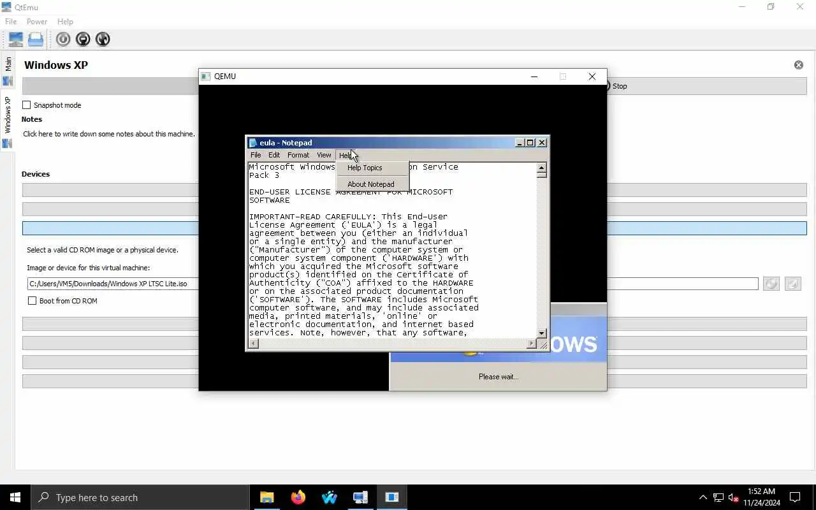The height and width of the screenshot is (510, 816).
Task: Click the QEMU window title bar icon
Action: [x=206, y=76]
